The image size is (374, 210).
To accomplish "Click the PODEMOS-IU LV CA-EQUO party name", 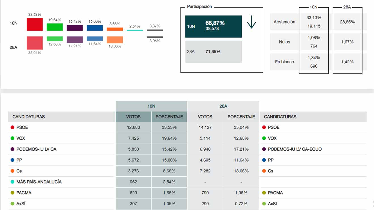I will pyautogui.click(x=295, y=149).
